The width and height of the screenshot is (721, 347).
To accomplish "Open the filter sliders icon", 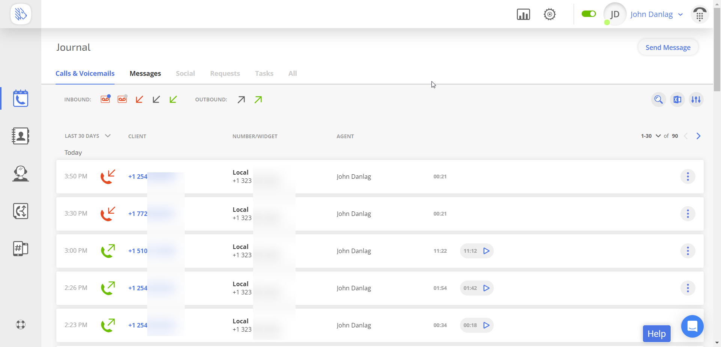I will click(696, 100).
